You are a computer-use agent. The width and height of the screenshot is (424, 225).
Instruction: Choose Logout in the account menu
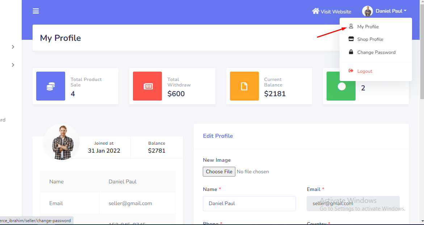365,71
